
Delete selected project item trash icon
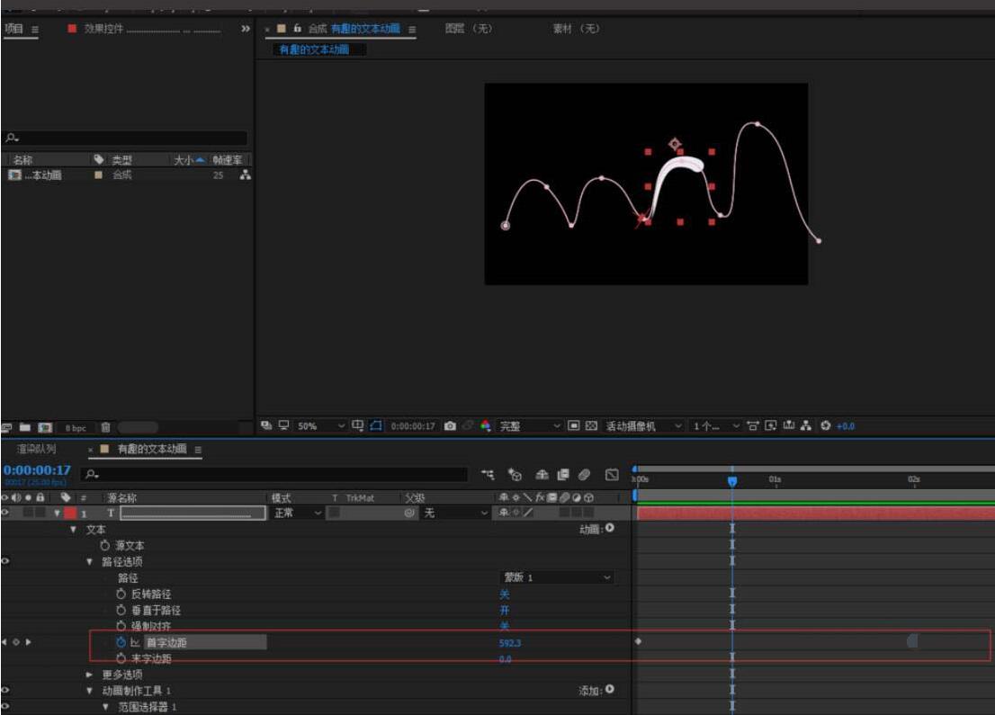(106, 427)
